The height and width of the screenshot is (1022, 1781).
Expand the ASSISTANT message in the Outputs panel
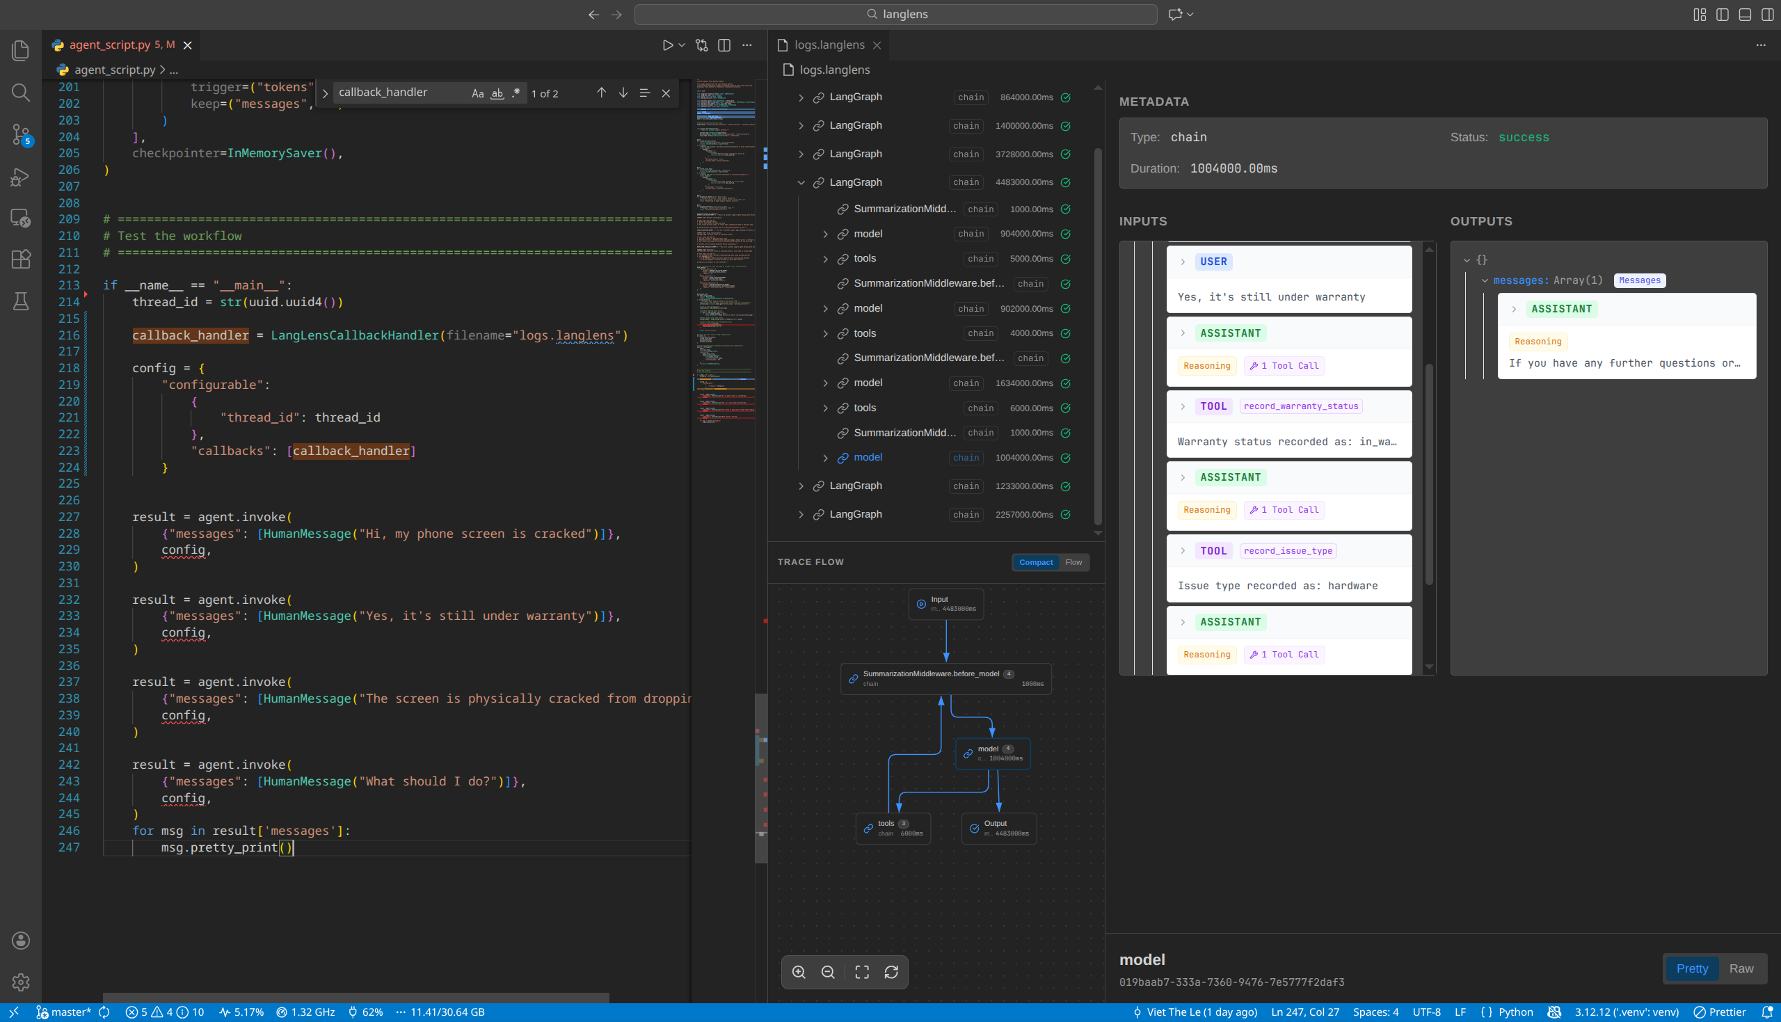coord(1515,309)
